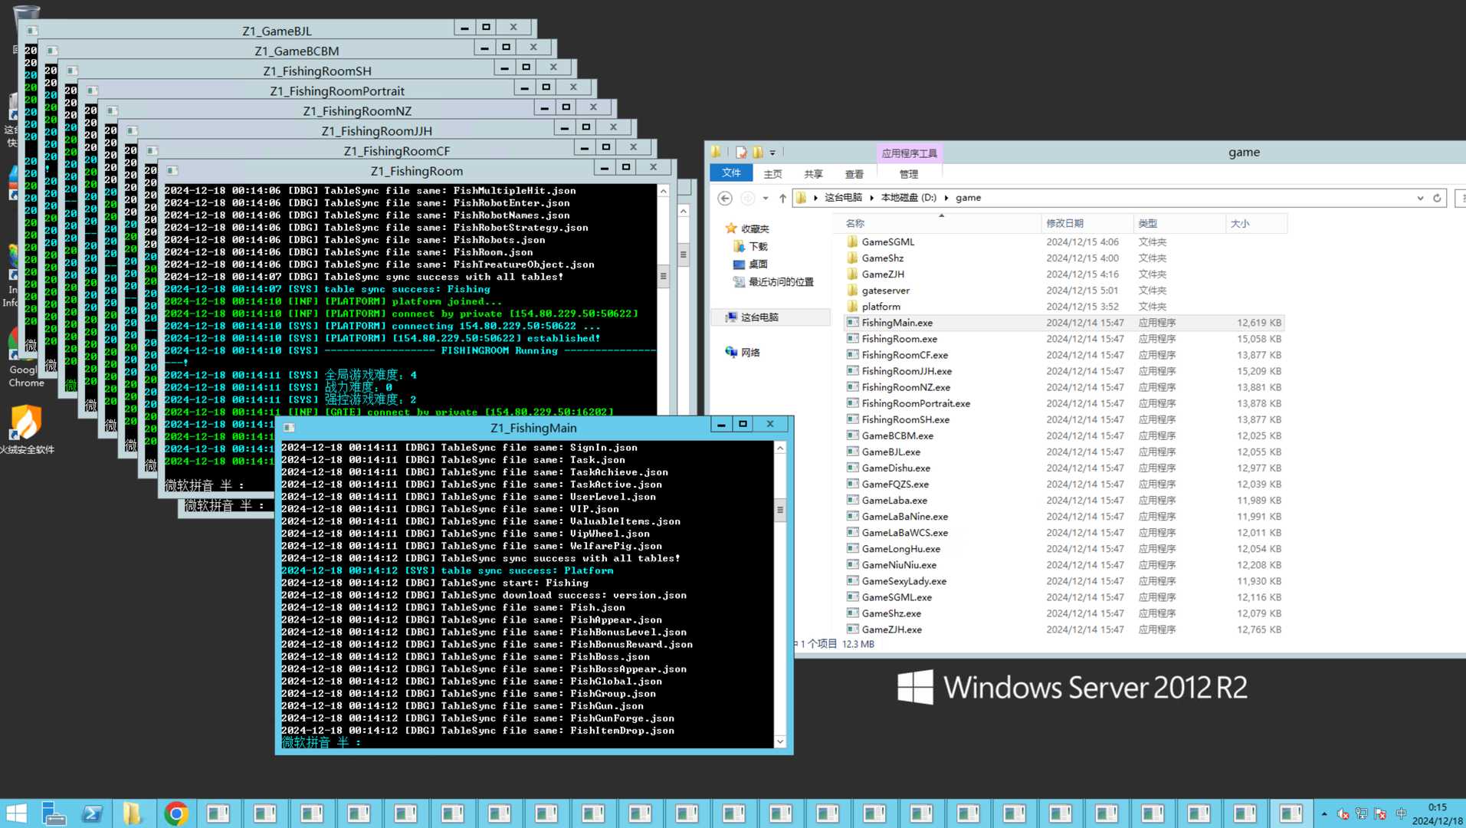Viewport: 1466px width, 828px height.
Task: Sort files by 修改日期 column
Action: click(x=1064, y=223)
